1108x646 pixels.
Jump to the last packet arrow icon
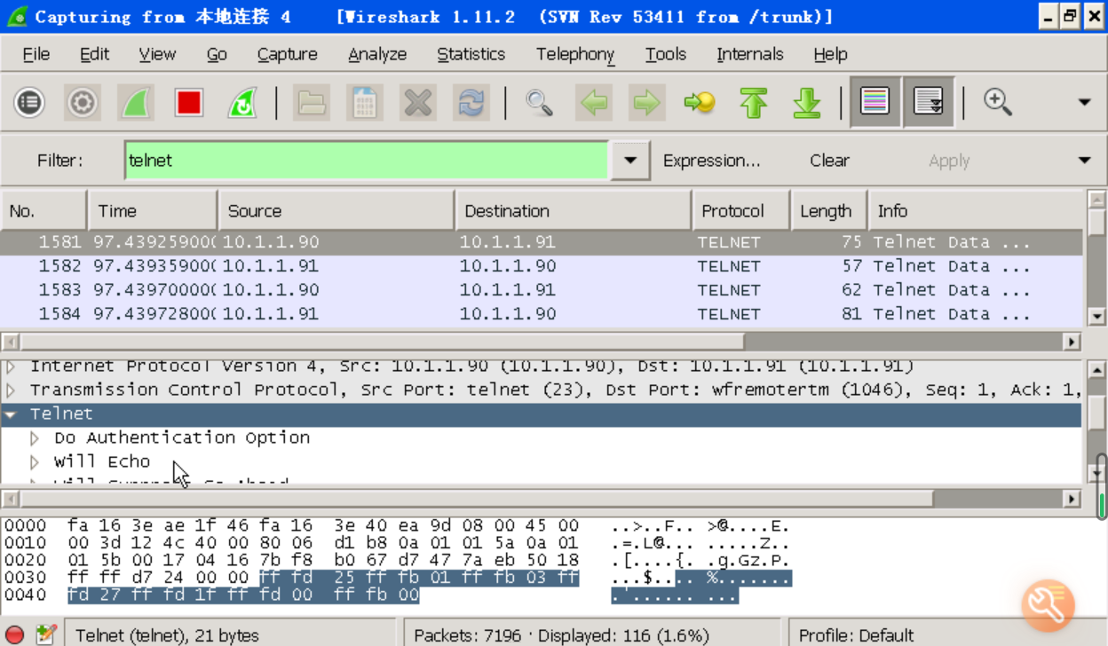coord(807,103)
